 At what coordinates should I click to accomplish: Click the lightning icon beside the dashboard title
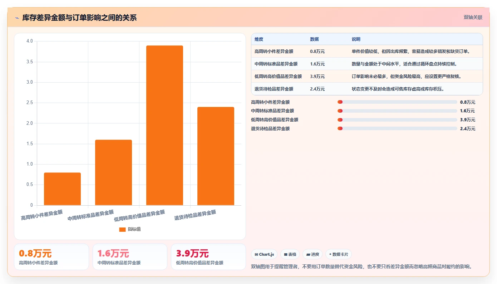point(17,18)
